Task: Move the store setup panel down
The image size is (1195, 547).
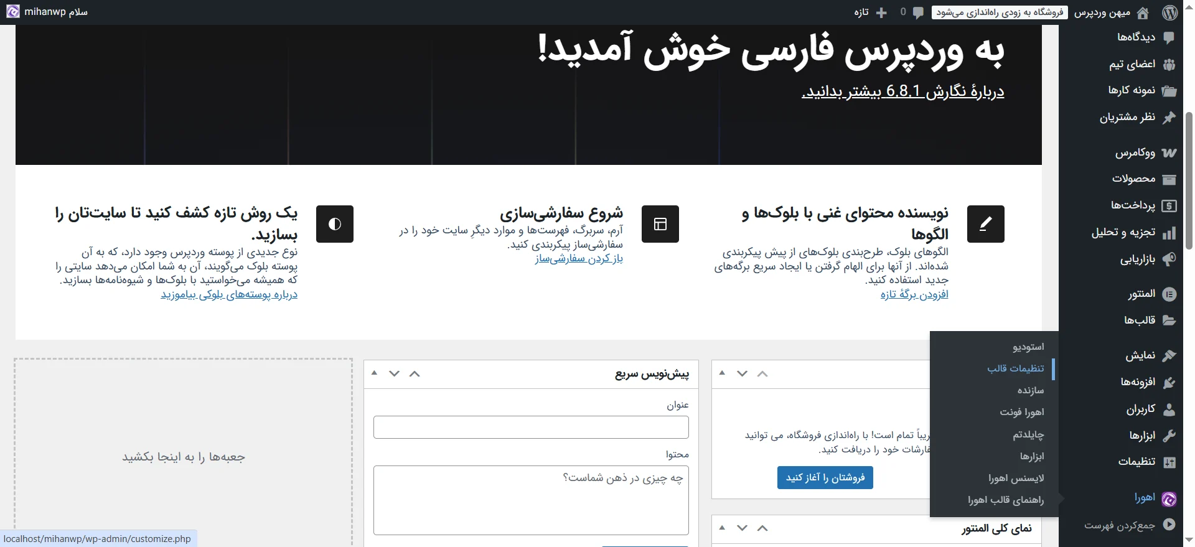Action: [x=742, y=373]
